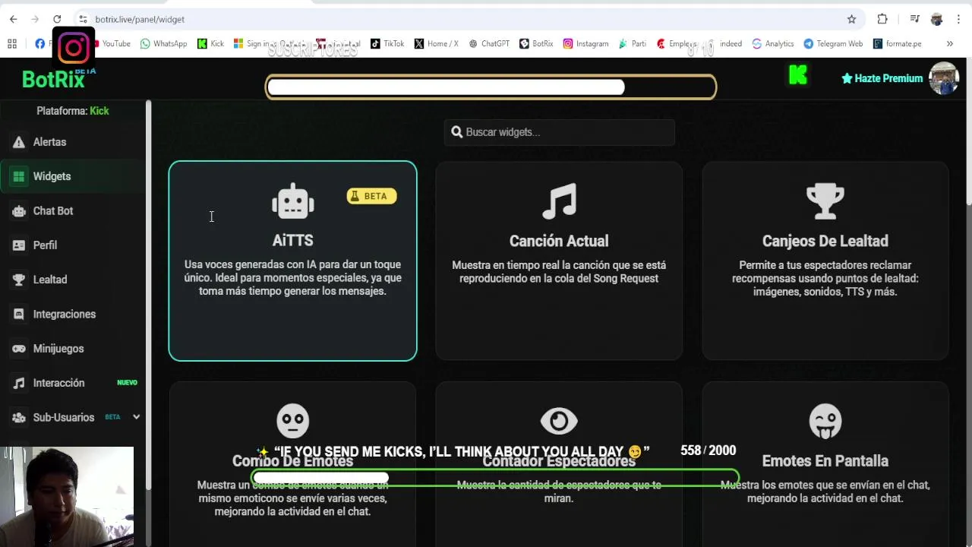The height and width of the screenshot is (547, 972).
Task: Open the WhatsApp bookmark
Action: click(163, 44)
